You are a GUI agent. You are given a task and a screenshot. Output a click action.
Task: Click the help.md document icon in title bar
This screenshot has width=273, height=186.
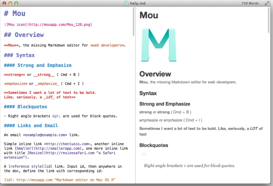click(x=127, y=3)
